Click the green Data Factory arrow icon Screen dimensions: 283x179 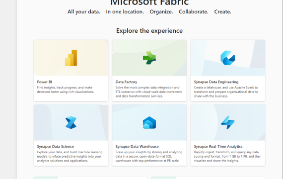pyautogui.click(x=149, y=58)
